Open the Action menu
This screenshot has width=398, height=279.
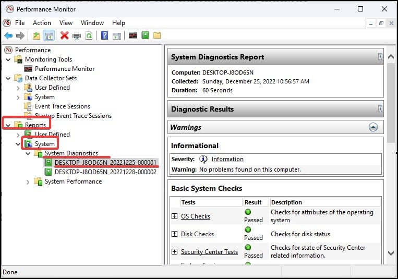click(42, 23)
